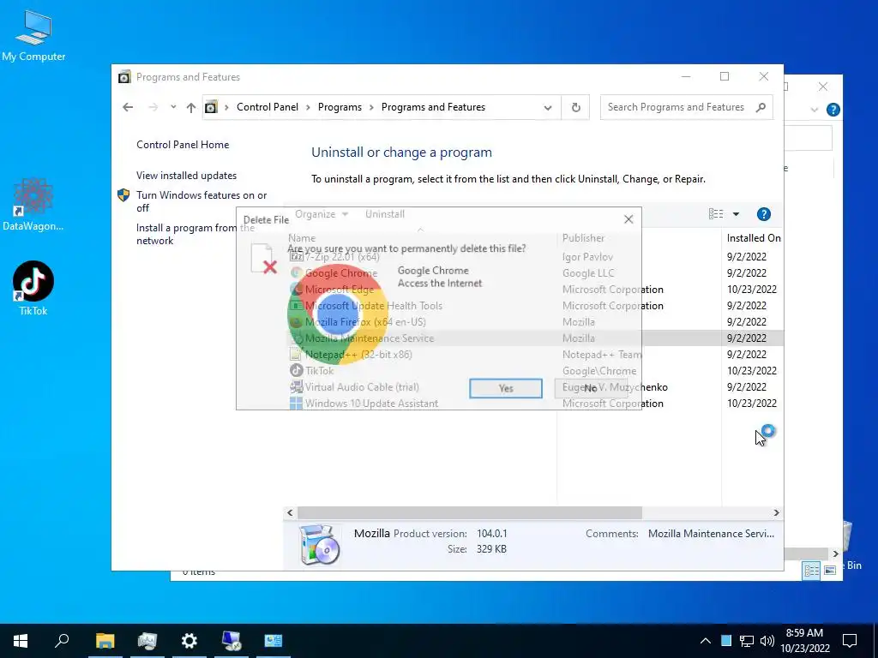The width and height of the screenshot is (878, 658).
Task: Open Turn Windows features on or off
Action: tap(201, 201)
